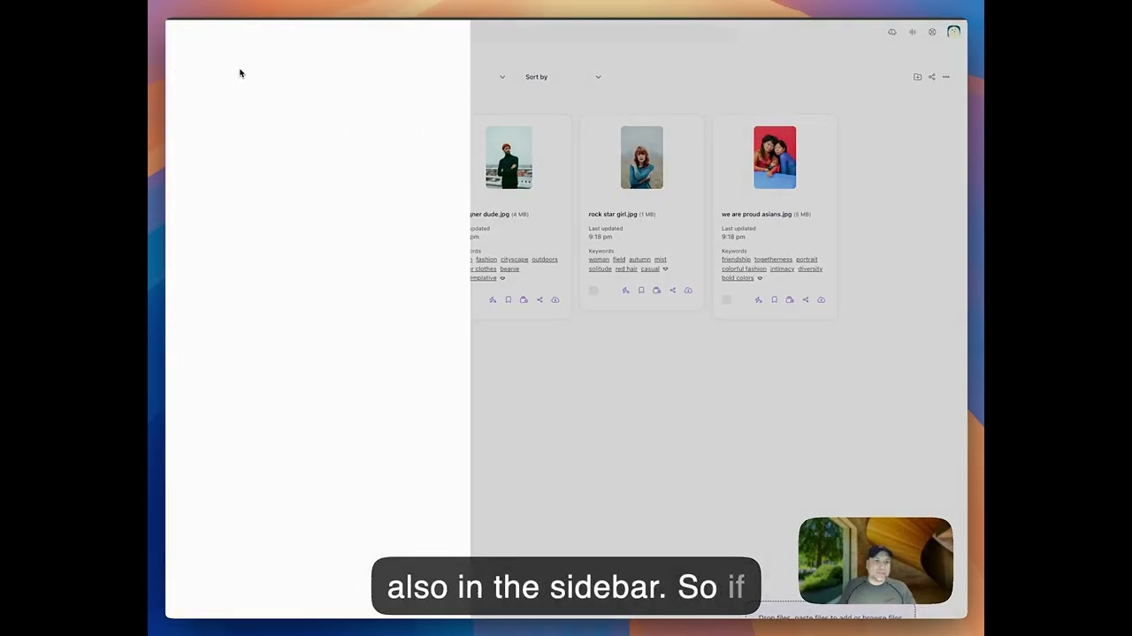Click the 'red hair' keyword
The height and width of the screenshot is (636, 1132).
tap(626, 269)
